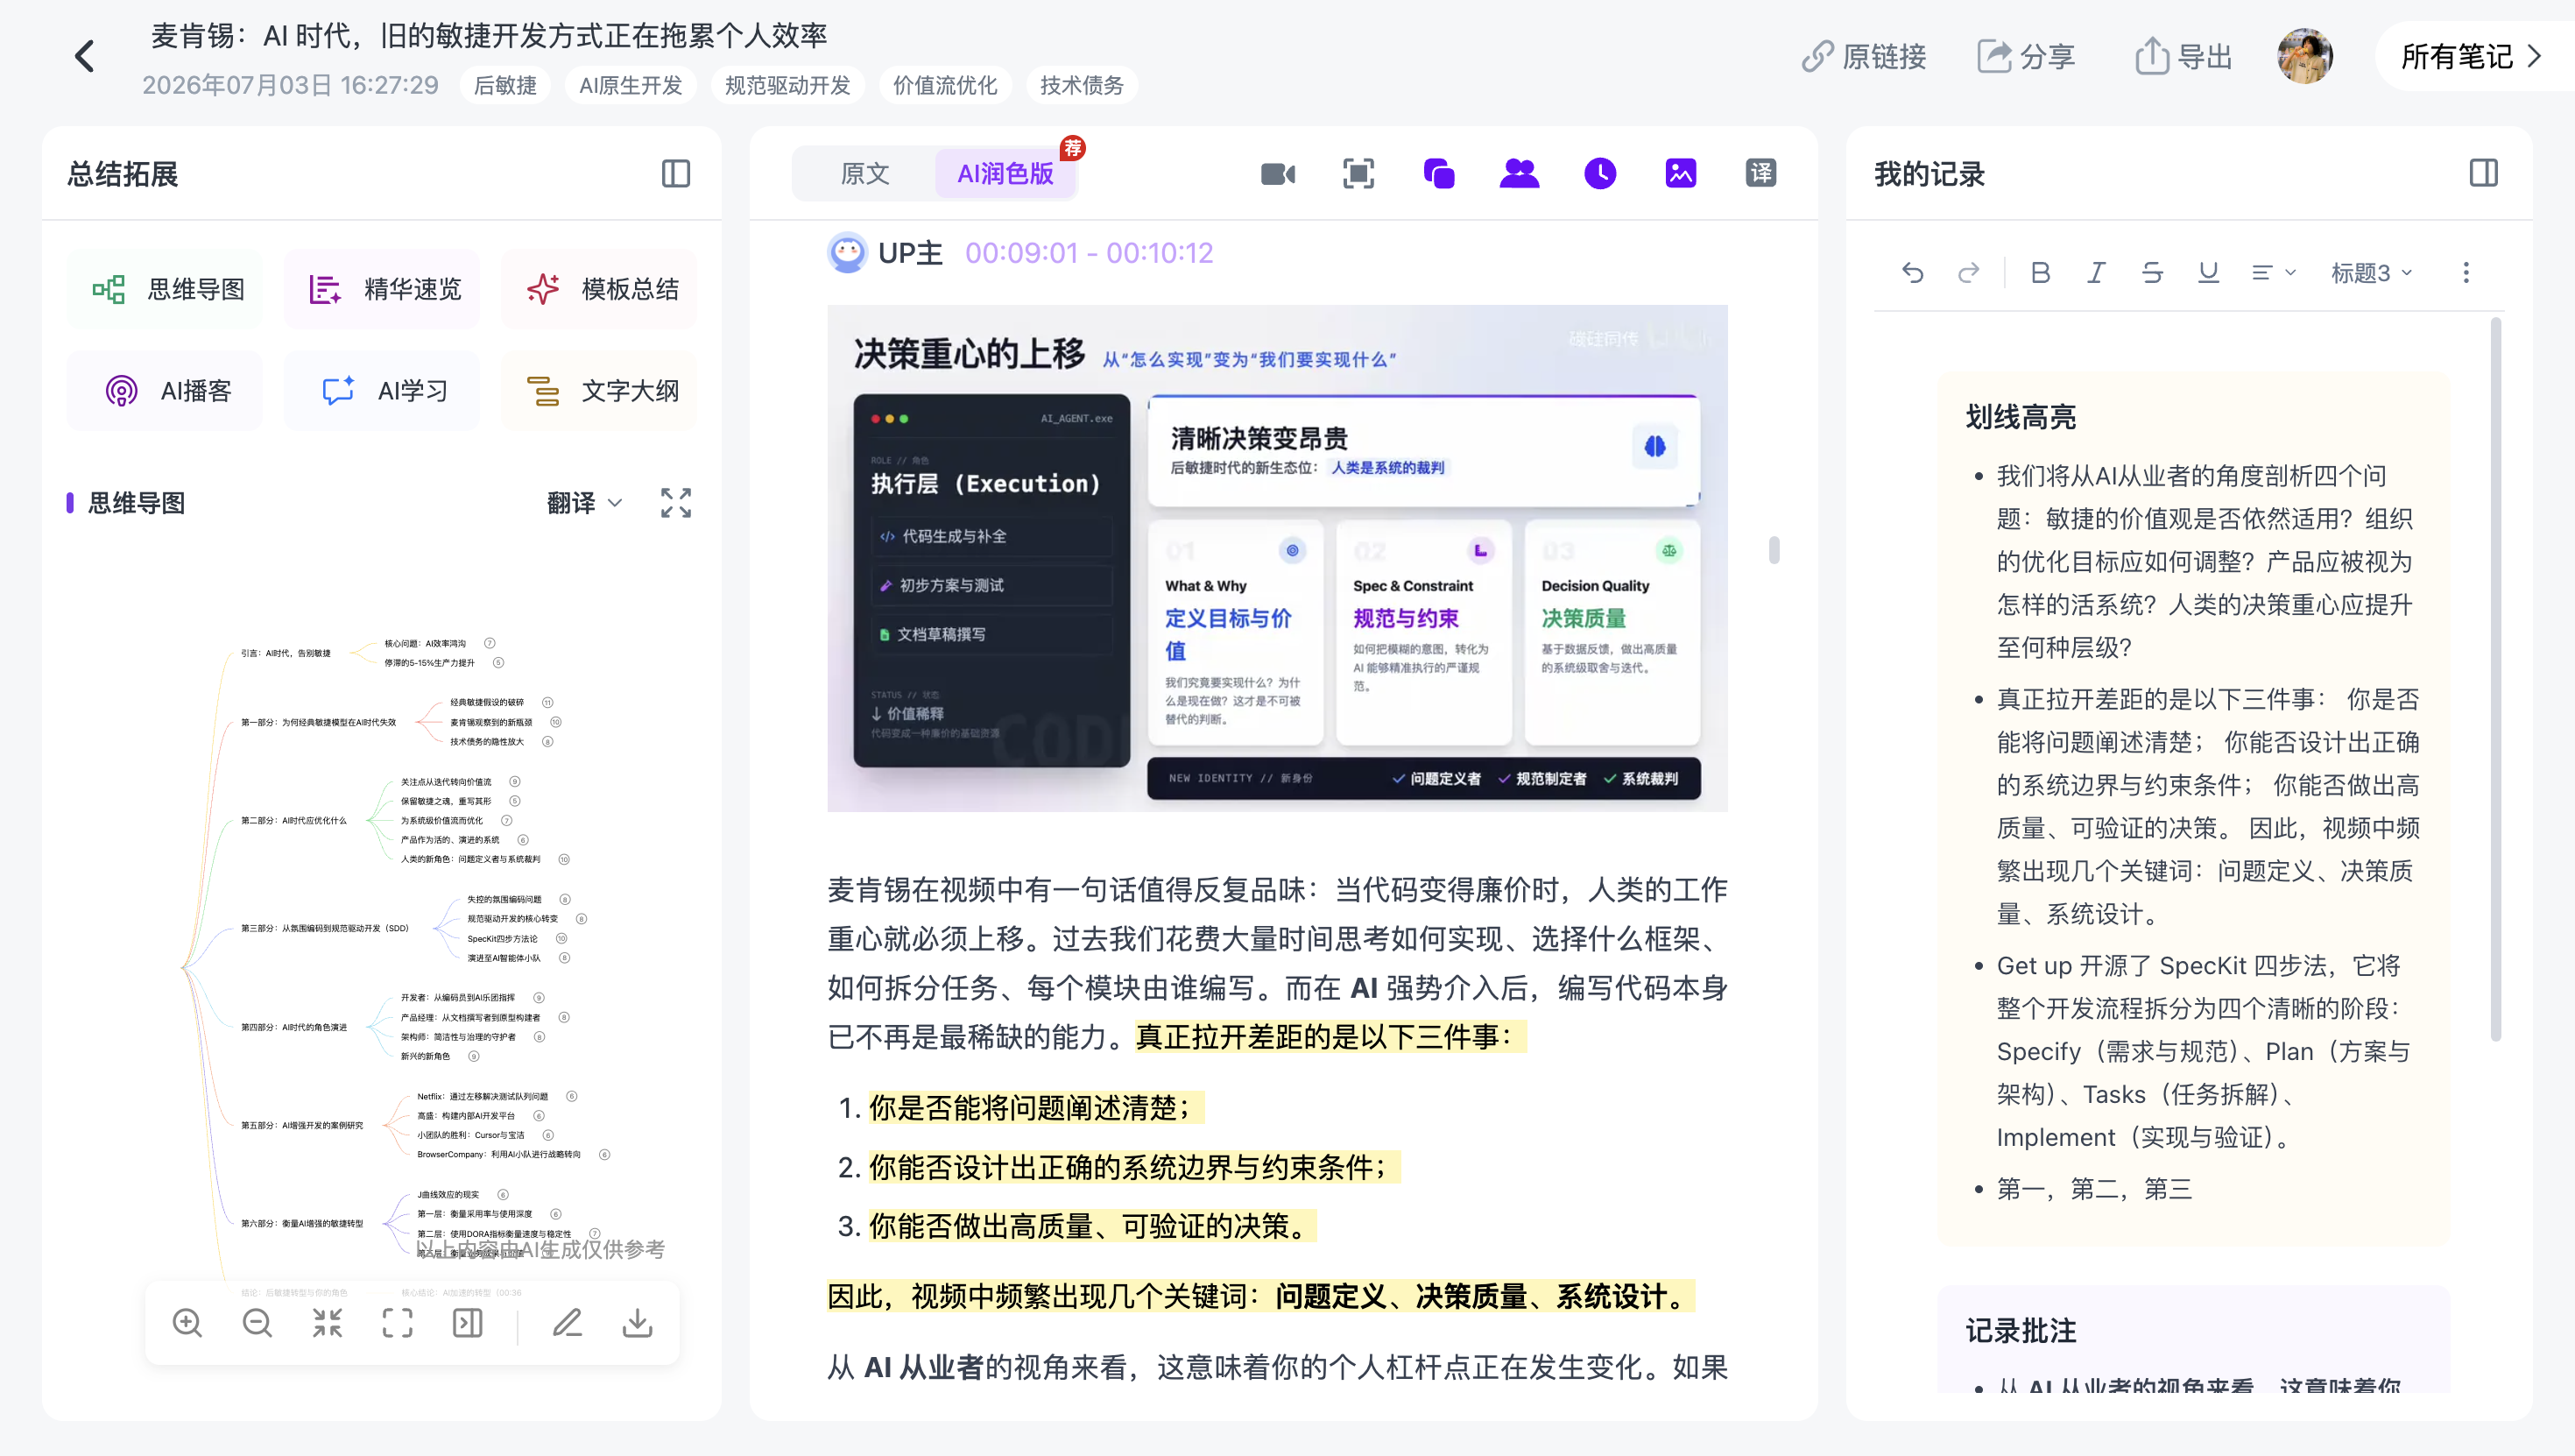Screen dimensions: 2575x1456
Task: Click the transcript scrollbar handle
Action: point(1774,550)
